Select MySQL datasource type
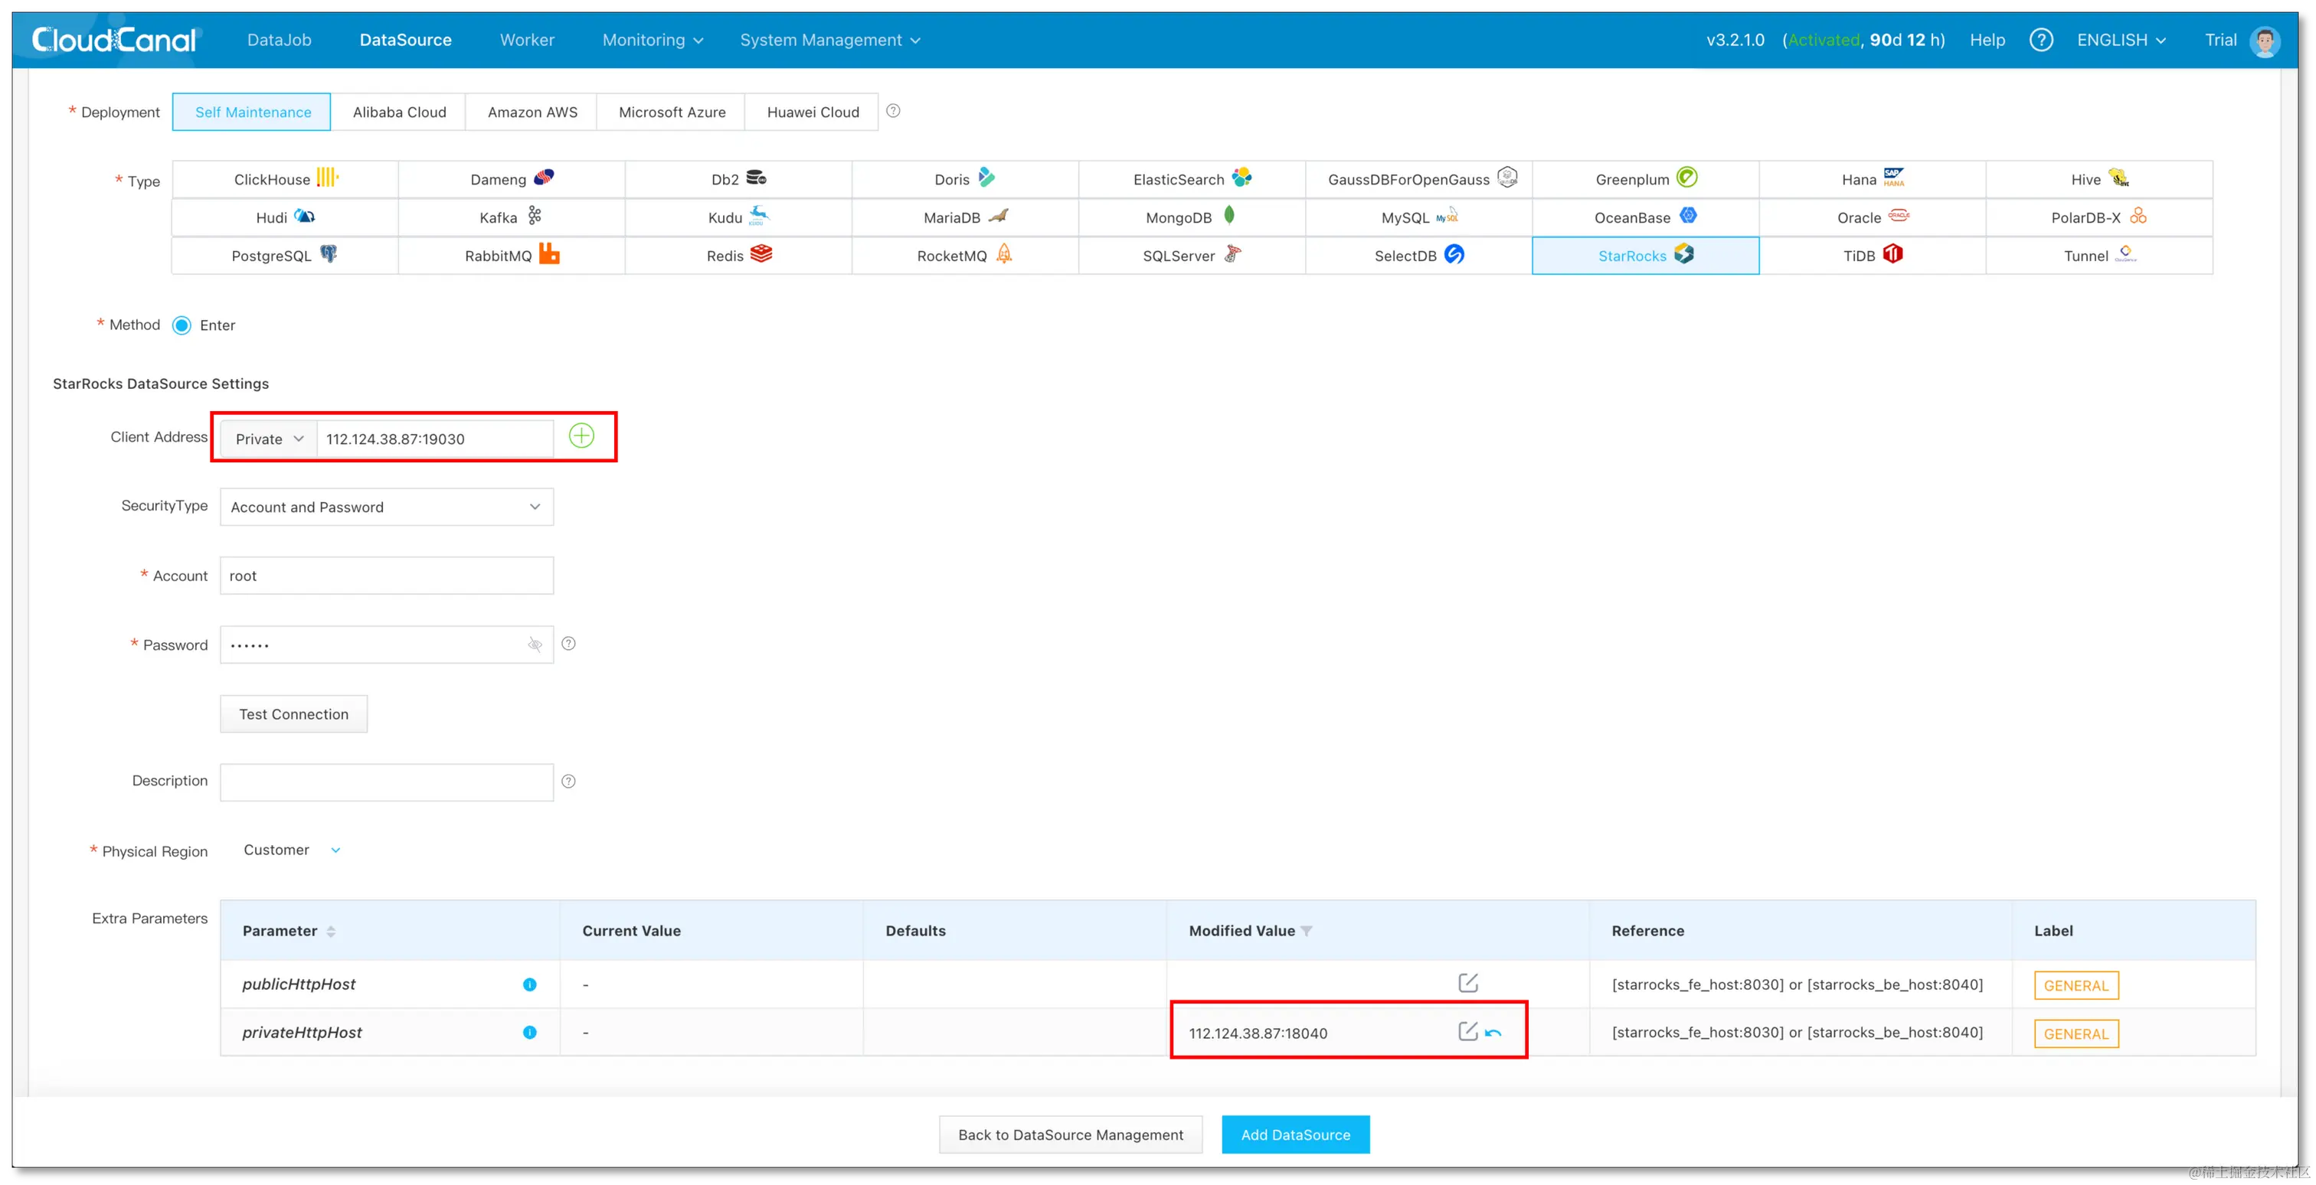 1418,217
